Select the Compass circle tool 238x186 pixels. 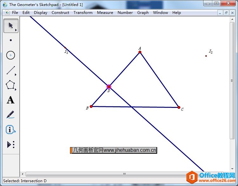[x=11, y=55]
